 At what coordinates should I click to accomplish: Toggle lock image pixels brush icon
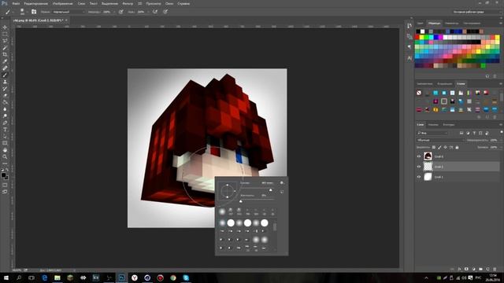pos(439,147)
